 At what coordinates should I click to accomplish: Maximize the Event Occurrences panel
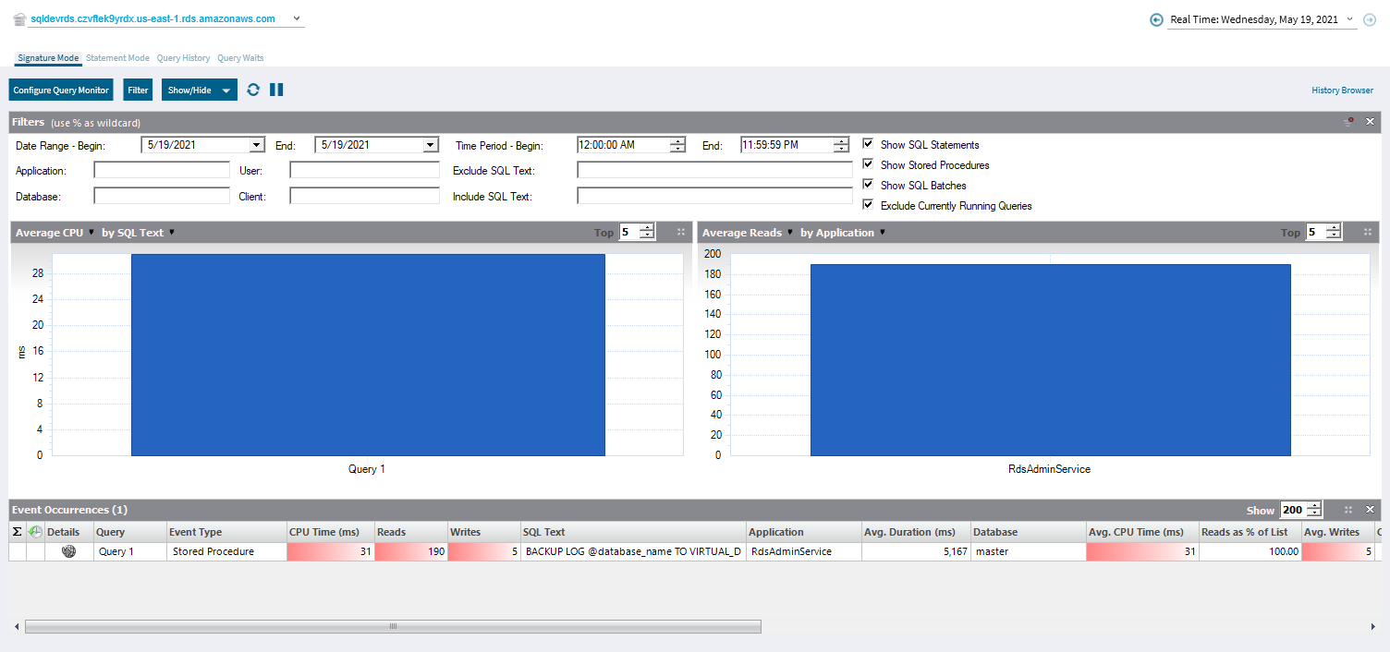tap(1348, 510)
